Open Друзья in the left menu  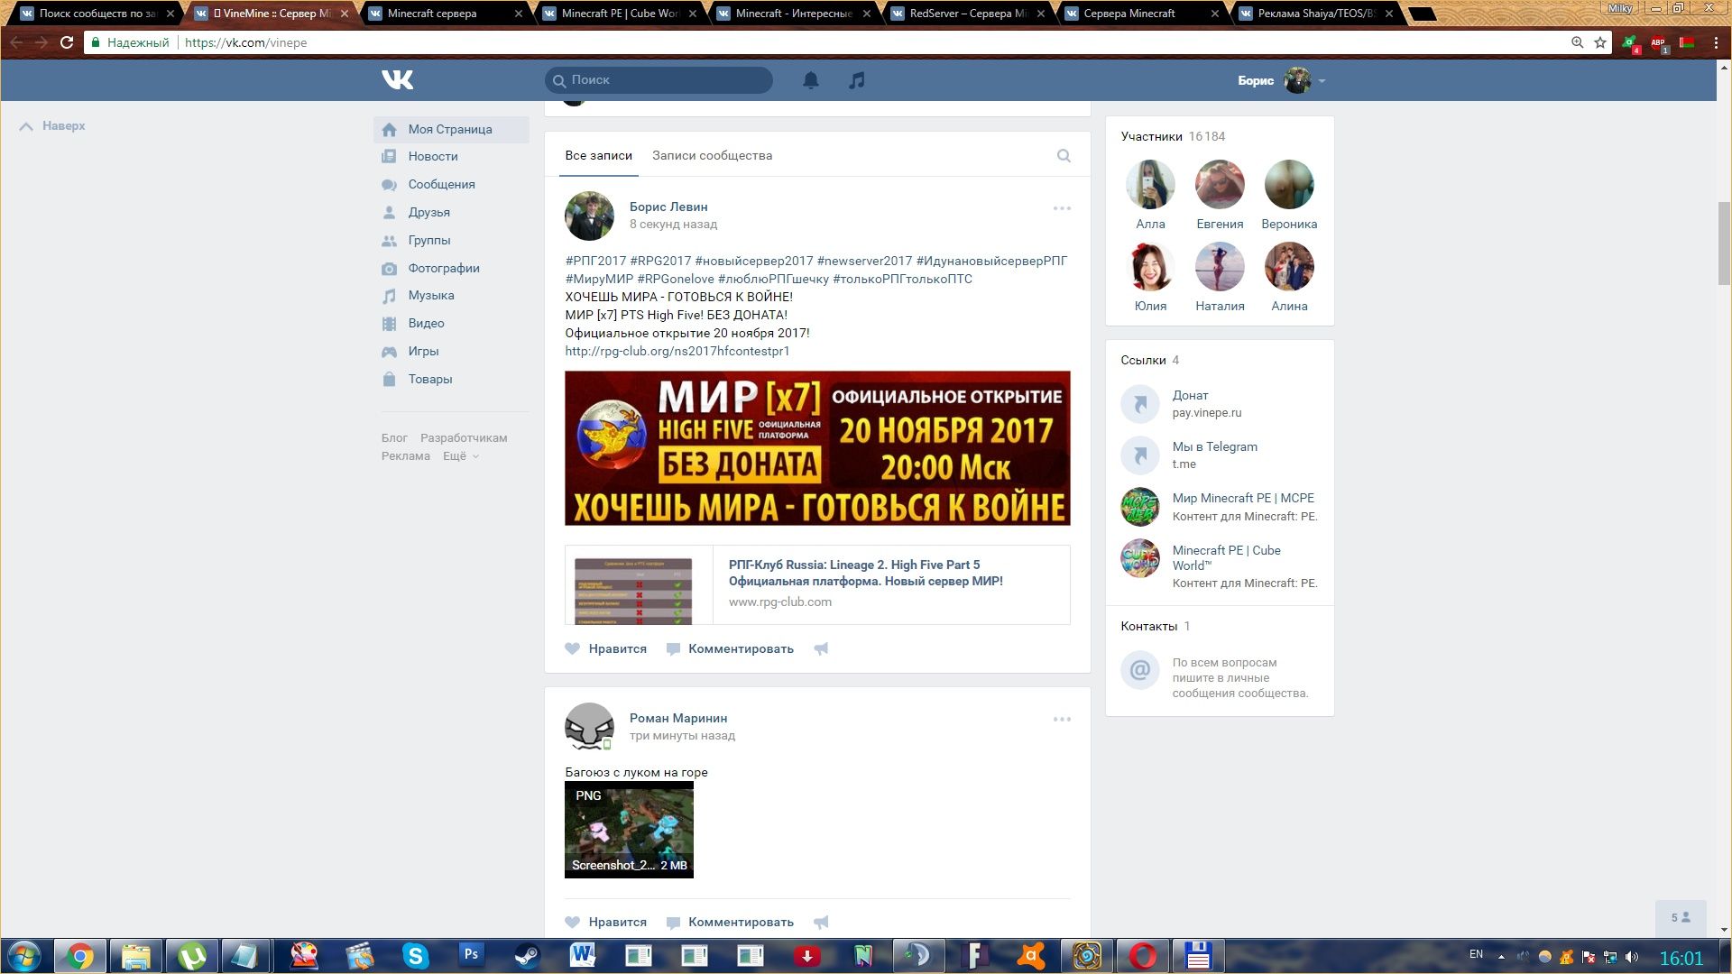[428, 213]
